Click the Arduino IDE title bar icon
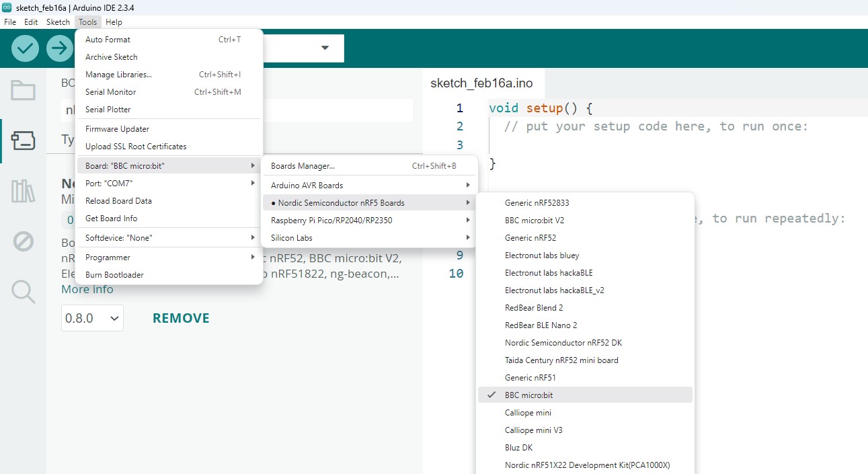 tap(7, 7)
